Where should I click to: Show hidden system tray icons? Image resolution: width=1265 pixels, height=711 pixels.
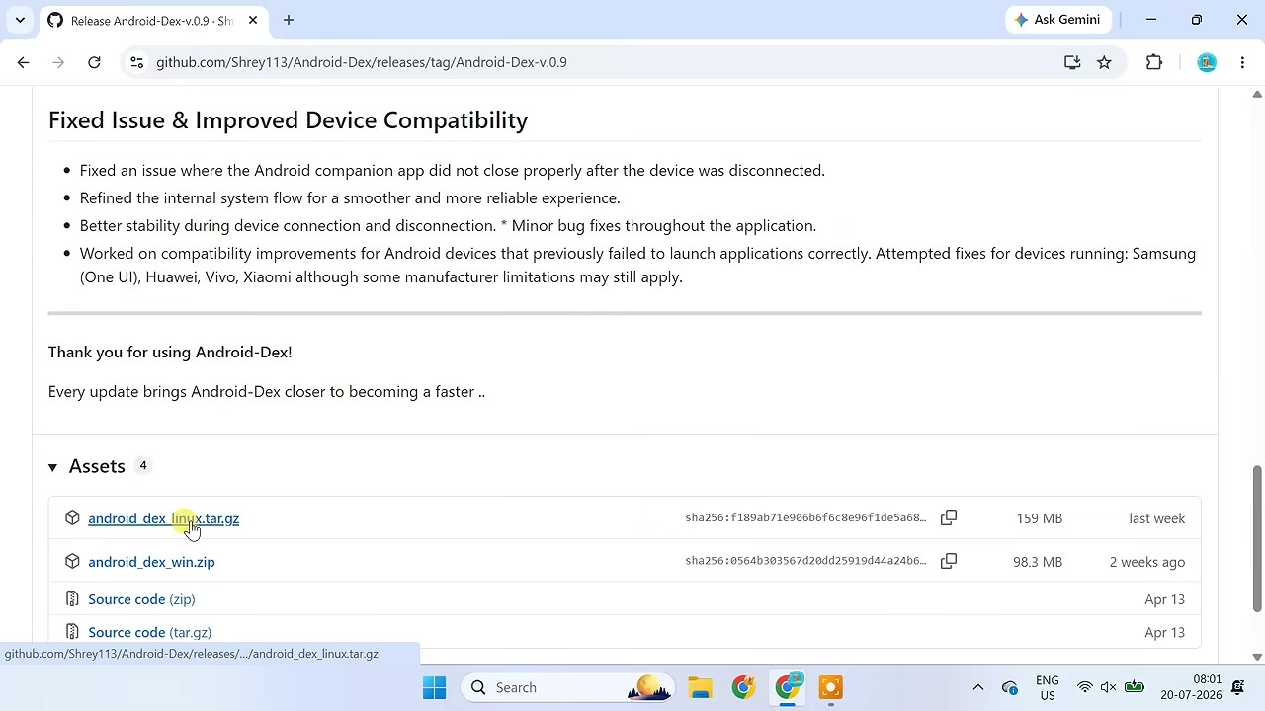pos(977,687)
